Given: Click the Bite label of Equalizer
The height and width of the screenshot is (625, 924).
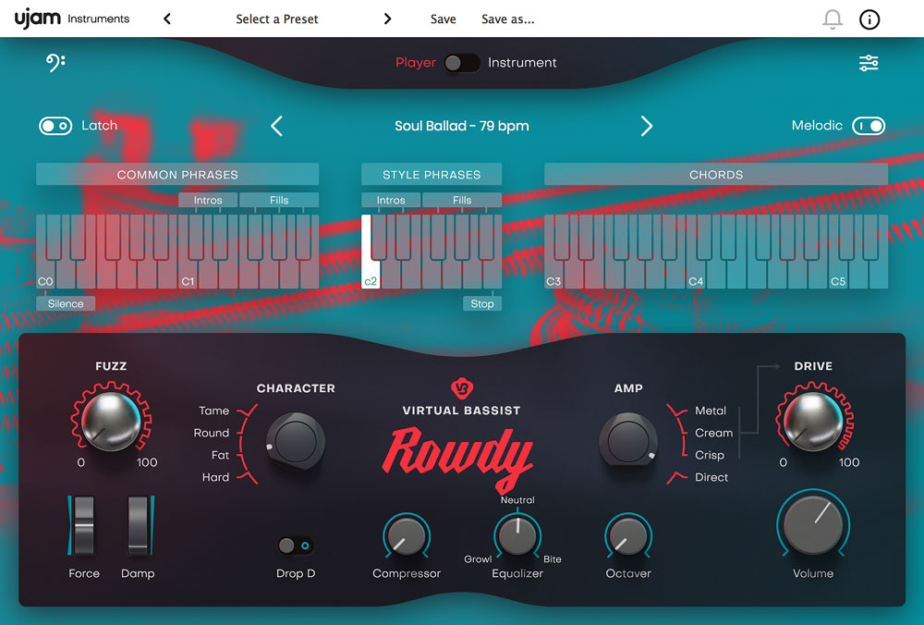Looking at the screenshot, I should (553, 559).
